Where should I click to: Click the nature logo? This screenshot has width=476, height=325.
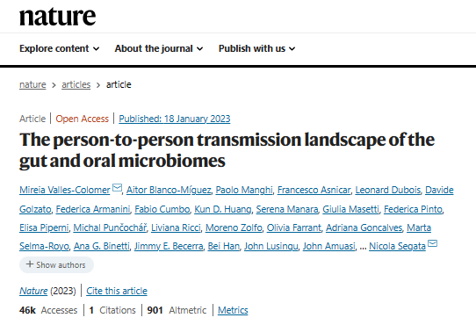[58, 17]
